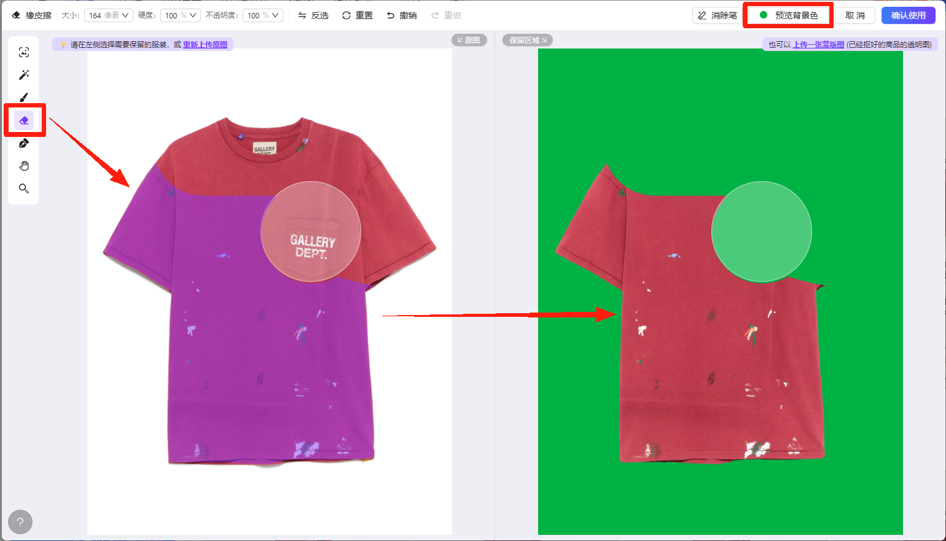The height and width of the screenshot is (541, 946).
Task: Click 反选 to invert selection
Action: coord(313,15)
